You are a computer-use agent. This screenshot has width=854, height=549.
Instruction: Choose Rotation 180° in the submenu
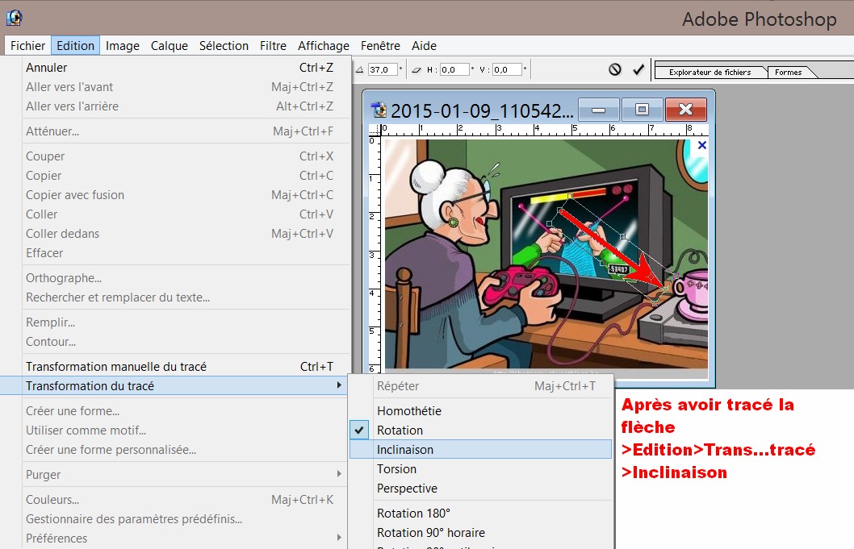point(480,513)
